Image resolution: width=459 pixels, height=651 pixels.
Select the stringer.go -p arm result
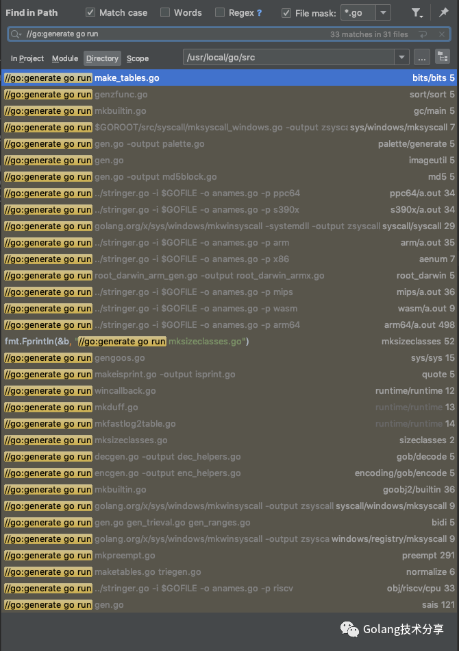pyautogui.click(x=229, y=243)
